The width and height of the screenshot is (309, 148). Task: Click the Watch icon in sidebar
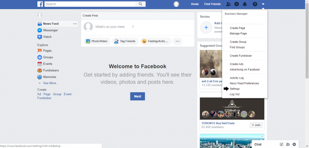pos(40,37)
